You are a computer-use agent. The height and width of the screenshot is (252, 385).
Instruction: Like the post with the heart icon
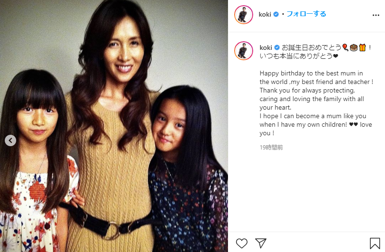242,243
